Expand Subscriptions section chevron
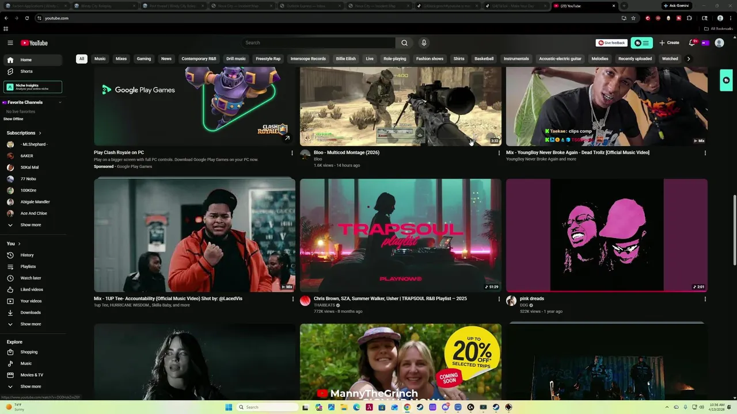This screenshot has width=737, height=414. point(39,133)
